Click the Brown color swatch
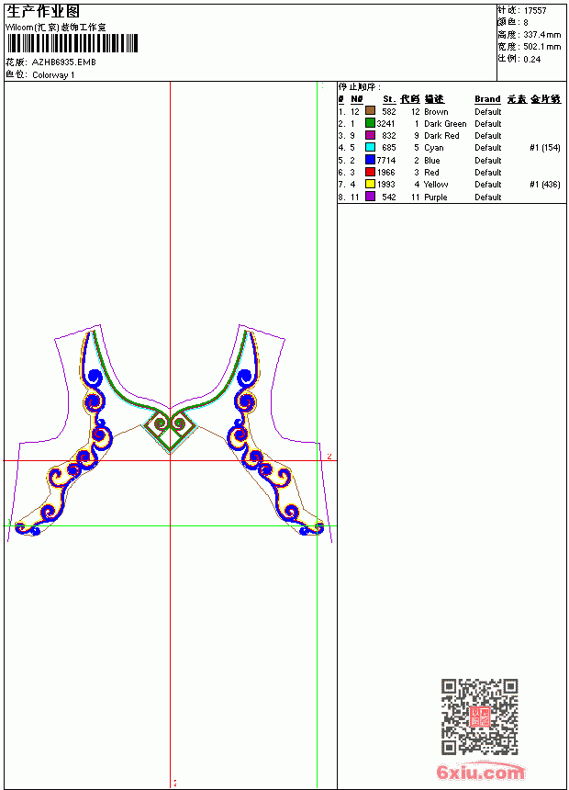The width and height of the screenshot is (569, 790). tap(370, 111)
